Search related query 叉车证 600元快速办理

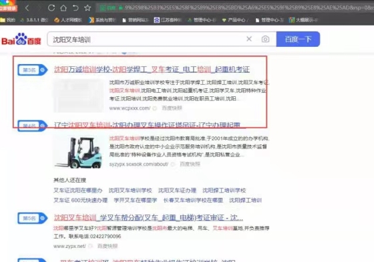pos(80,201)
